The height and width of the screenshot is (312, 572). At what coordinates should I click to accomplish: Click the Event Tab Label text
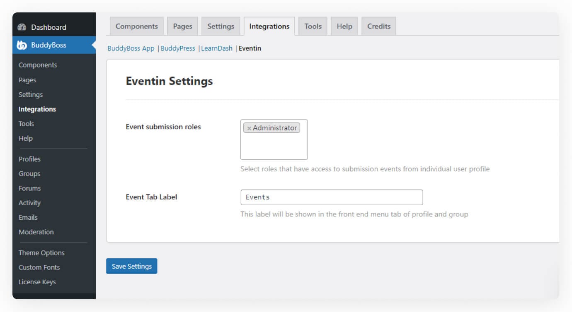(x=151, y=197)
